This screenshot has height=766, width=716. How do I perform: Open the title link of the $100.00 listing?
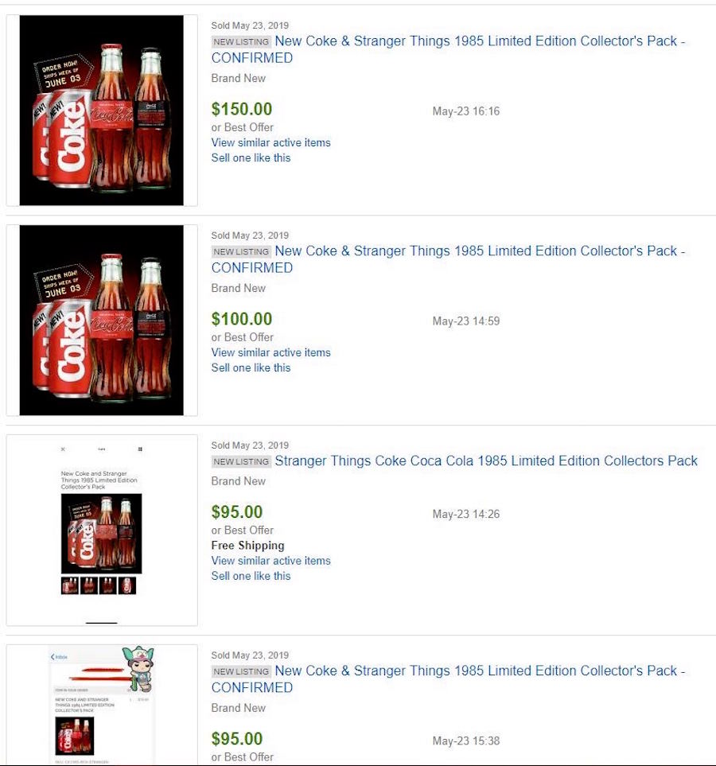(447, 259)
